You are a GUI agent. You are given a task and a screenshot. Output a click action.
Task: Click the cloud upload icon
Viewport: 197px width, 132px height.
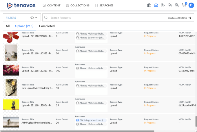(170, 5)
